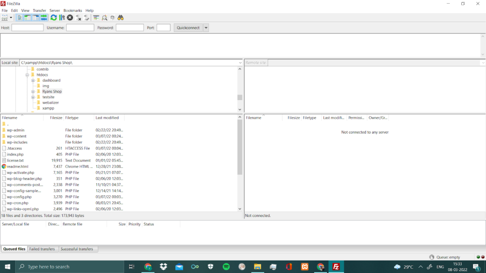The height and width of the screenshot is (273, 486).
Task: Sort local files by Last modified column
Action: pos(109,118)
